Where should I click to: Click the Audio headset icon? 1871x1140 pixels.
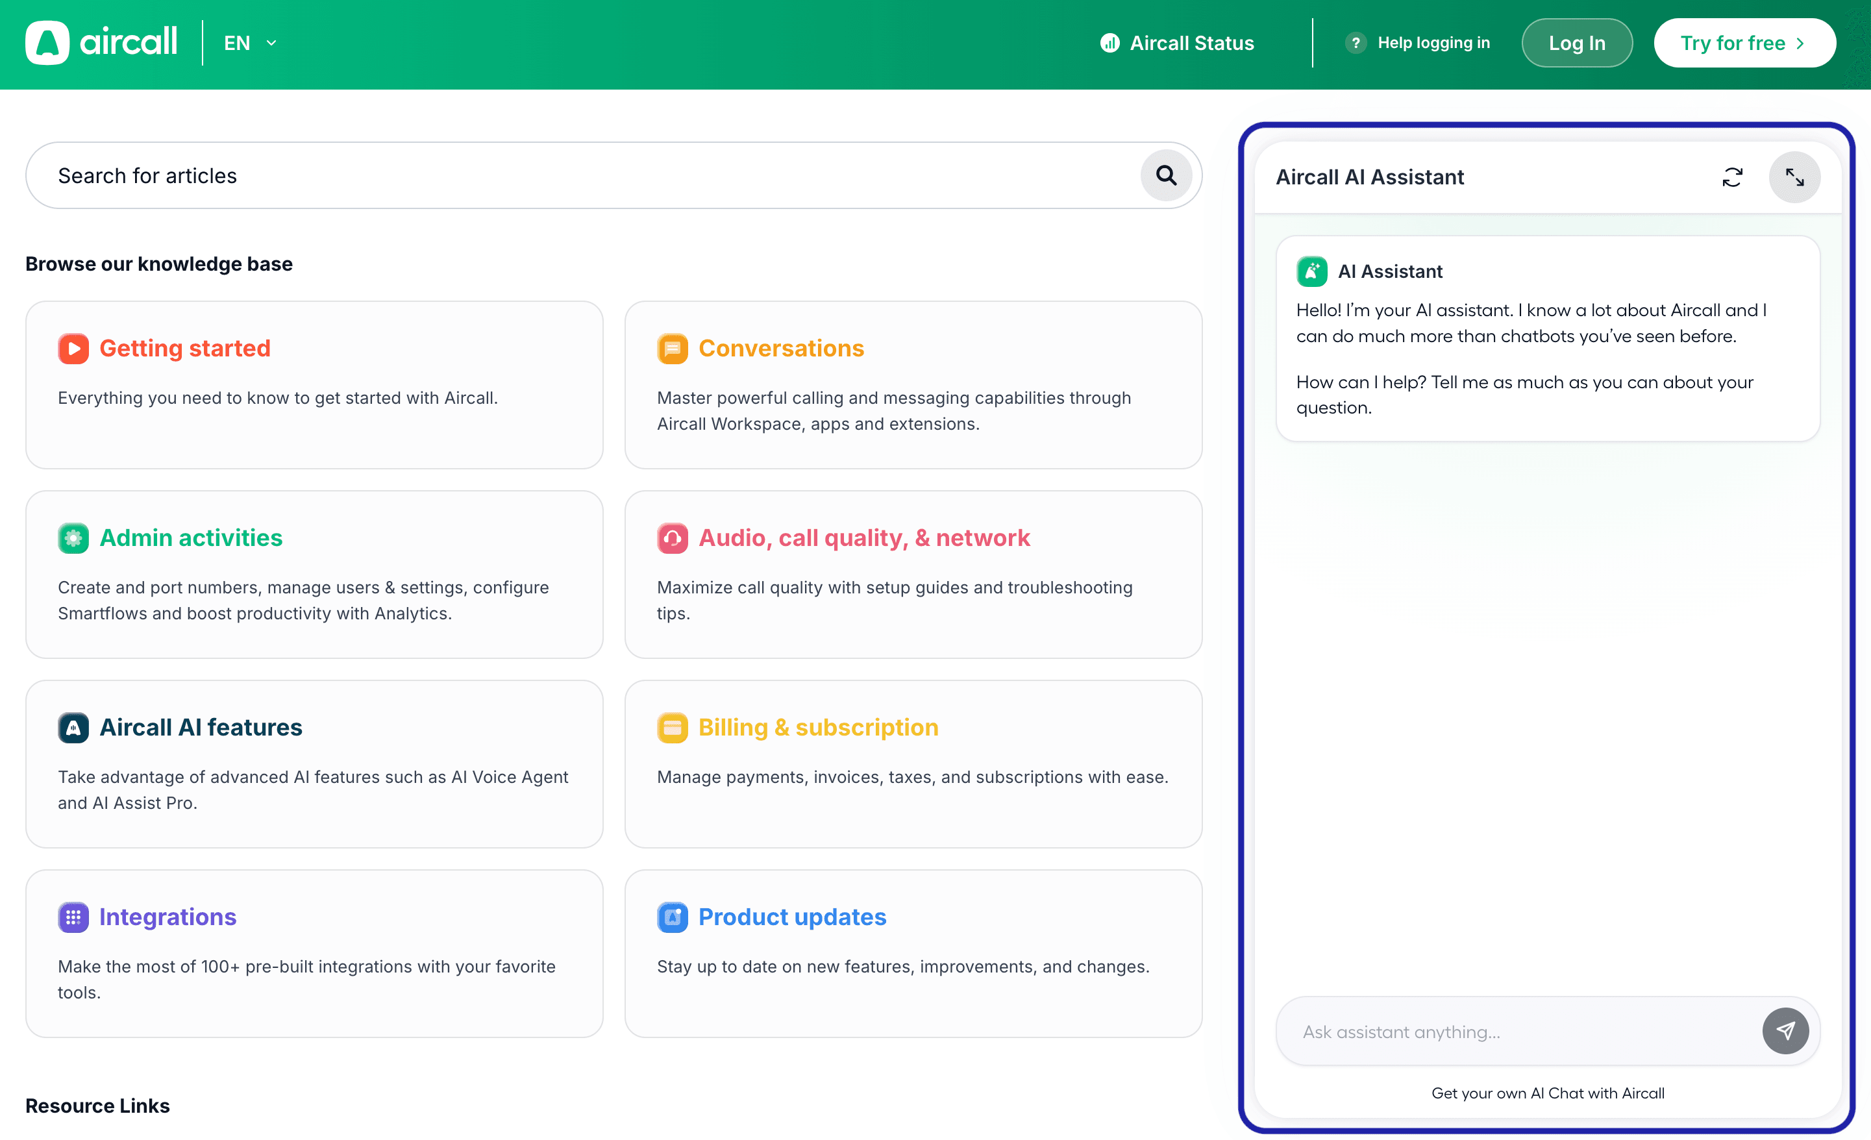click(x=672, y=538)
